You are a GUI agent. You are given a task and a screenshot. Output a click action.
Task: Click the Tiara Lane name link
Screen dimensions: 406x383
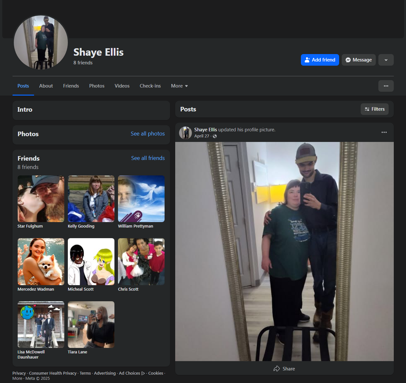point(77,352)
